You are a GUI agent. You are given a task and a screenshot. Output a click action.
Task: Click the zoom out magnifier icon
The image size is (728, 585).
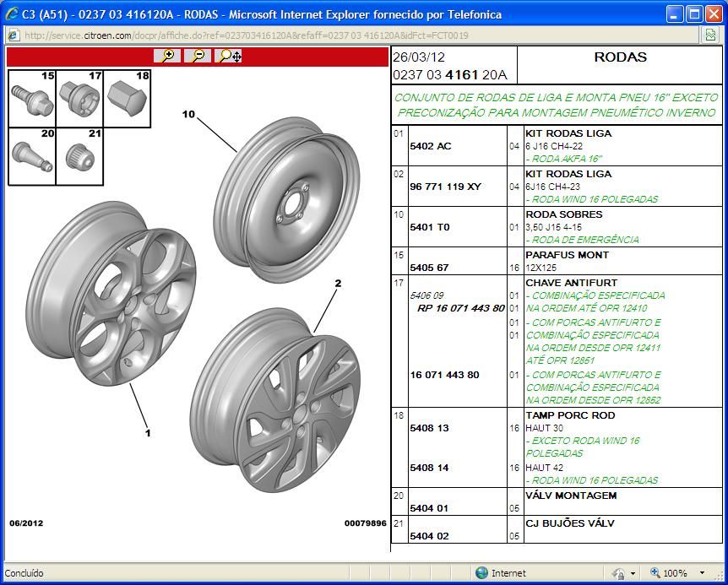[198, 56]
